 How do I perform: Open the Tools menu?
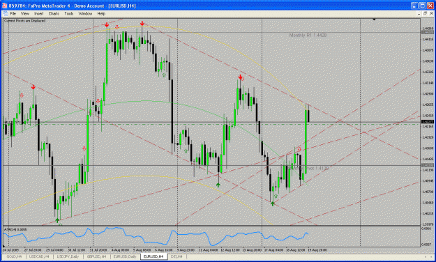point(69,14)
